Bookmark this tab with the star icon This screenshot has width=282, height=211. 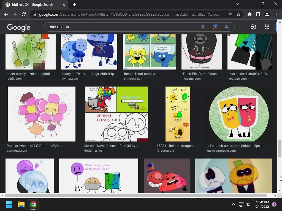click(238, 14)
